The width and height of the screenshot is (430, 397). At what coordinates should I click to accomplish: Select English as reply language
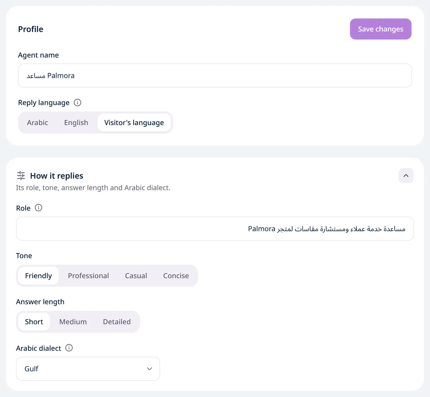pyautogui.click(x=76, y=123)
